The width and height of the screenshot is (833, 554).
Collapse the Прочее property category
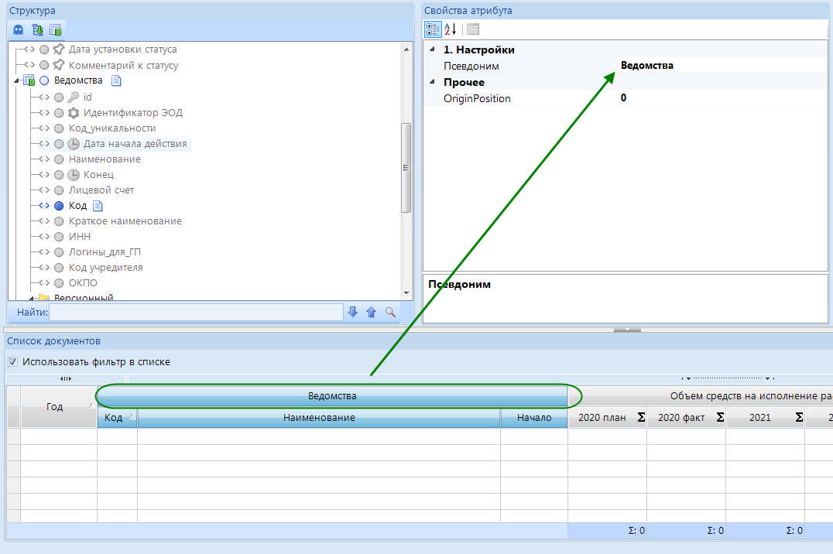[x=432, y=82]
